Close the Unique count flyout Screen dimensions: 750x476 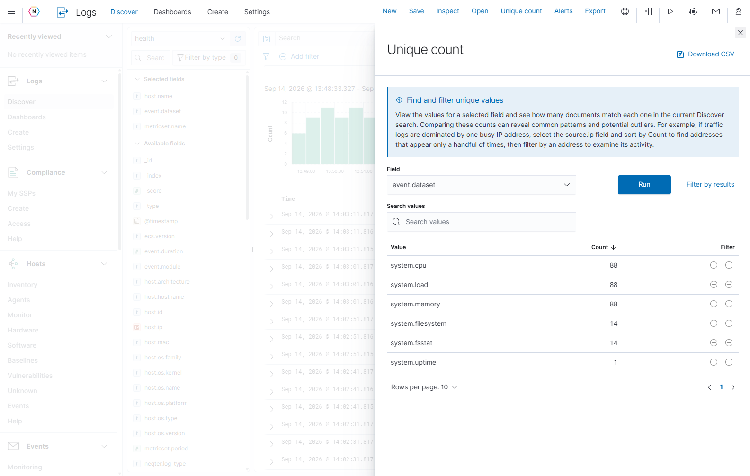coord(741,33)
